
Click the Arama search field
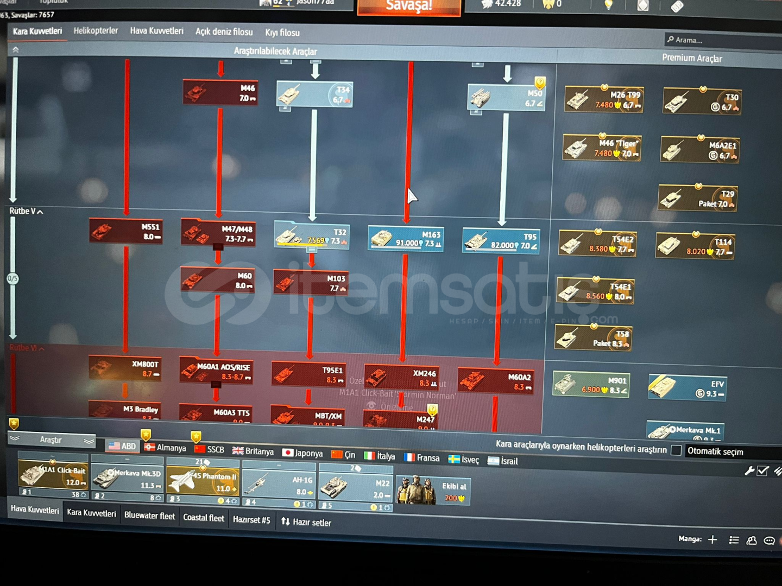point(722,40)
